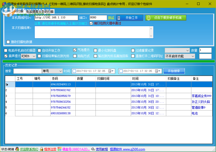Image resolution: width=216 pixels, height=152 pixels.
Task: Open 恒源软件 www.zj500.com link
Action: 127,149
